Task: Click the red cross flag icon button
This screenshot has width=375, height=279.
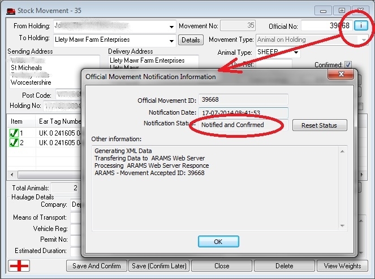Action: (19, 265)
